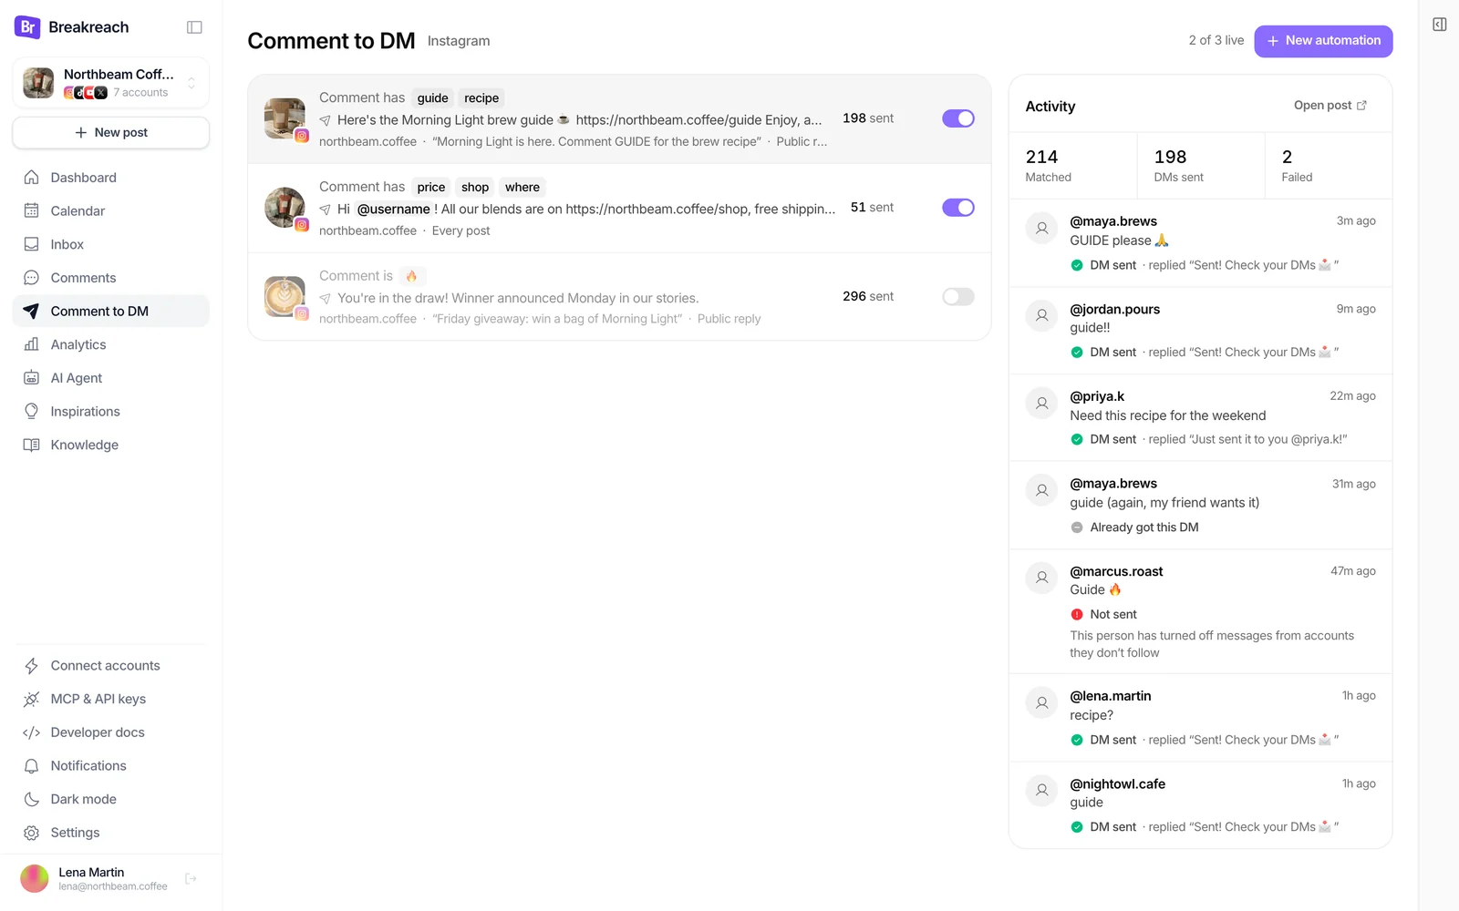
Task: Open the Morning Light brew post thumbnail
Action: (x=285, y=118)
